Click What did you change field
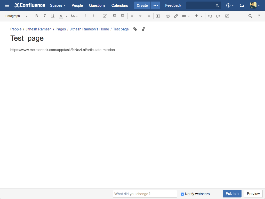Image resolution: width=265 pixels, height=199 pixels. coord(145,194)
